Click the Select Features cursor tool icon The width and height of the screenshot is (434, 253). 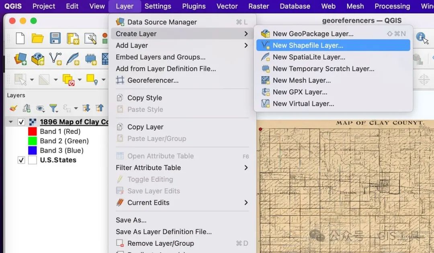point(20,79)
